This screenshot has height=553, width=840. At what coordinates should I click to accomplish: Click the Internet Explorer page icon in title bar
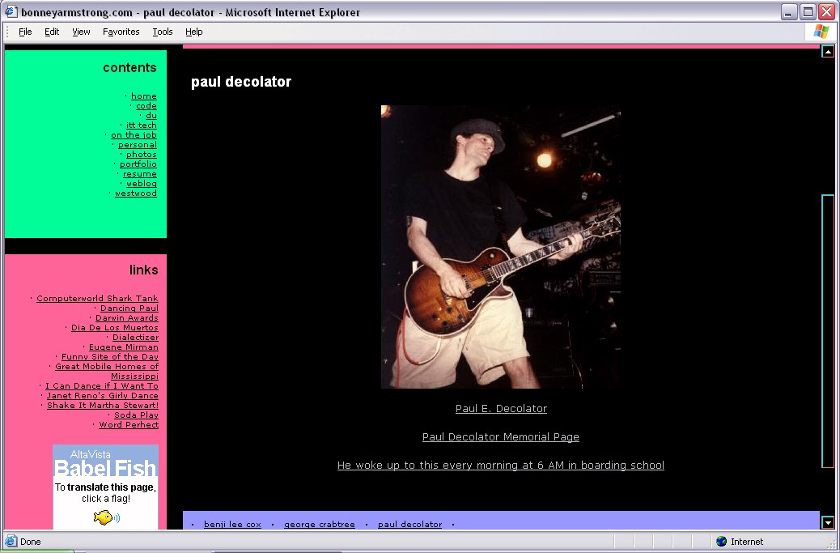click(x=11, y=12)
